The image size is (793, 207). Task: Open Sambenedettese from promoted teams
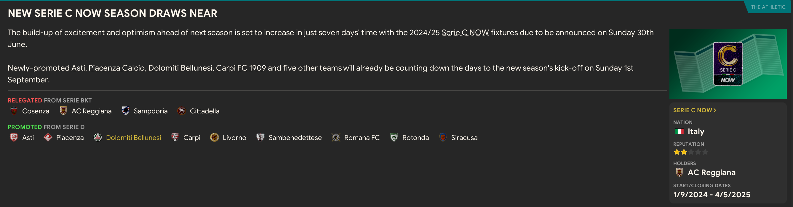295,138
